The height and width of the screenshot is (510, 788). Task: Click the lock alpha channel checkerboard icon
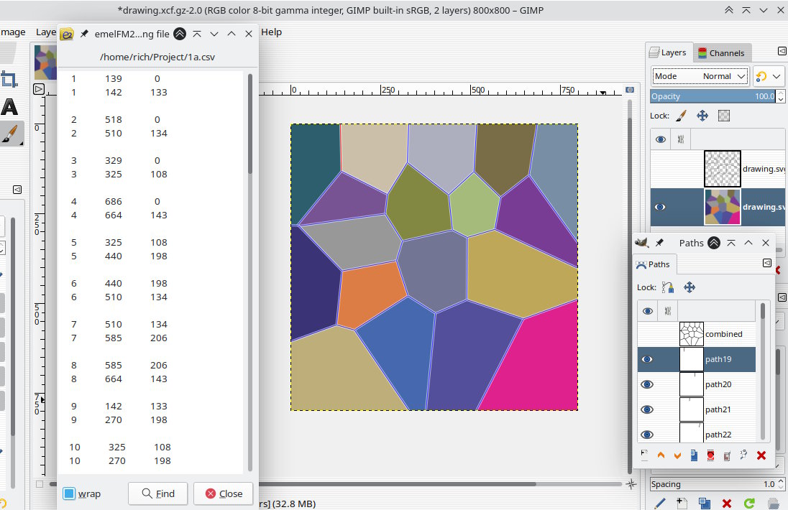(724, 116)
